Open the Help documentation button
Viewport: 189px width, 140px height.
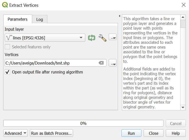click(176, 133)
